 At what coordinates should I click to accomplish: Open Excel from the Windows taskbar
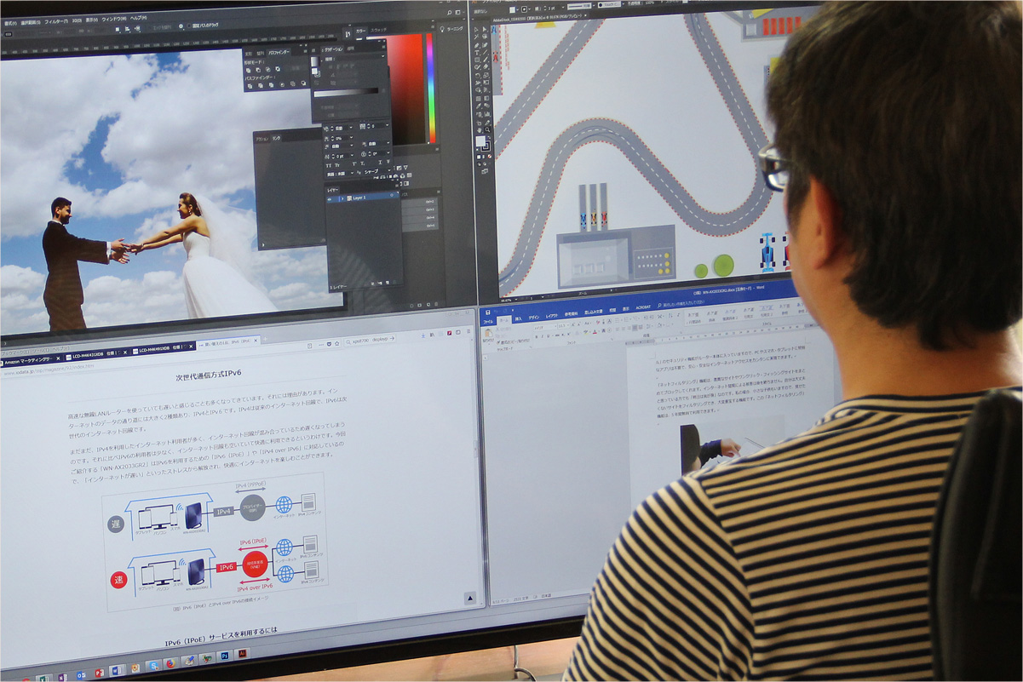click(x=43, y=679)
